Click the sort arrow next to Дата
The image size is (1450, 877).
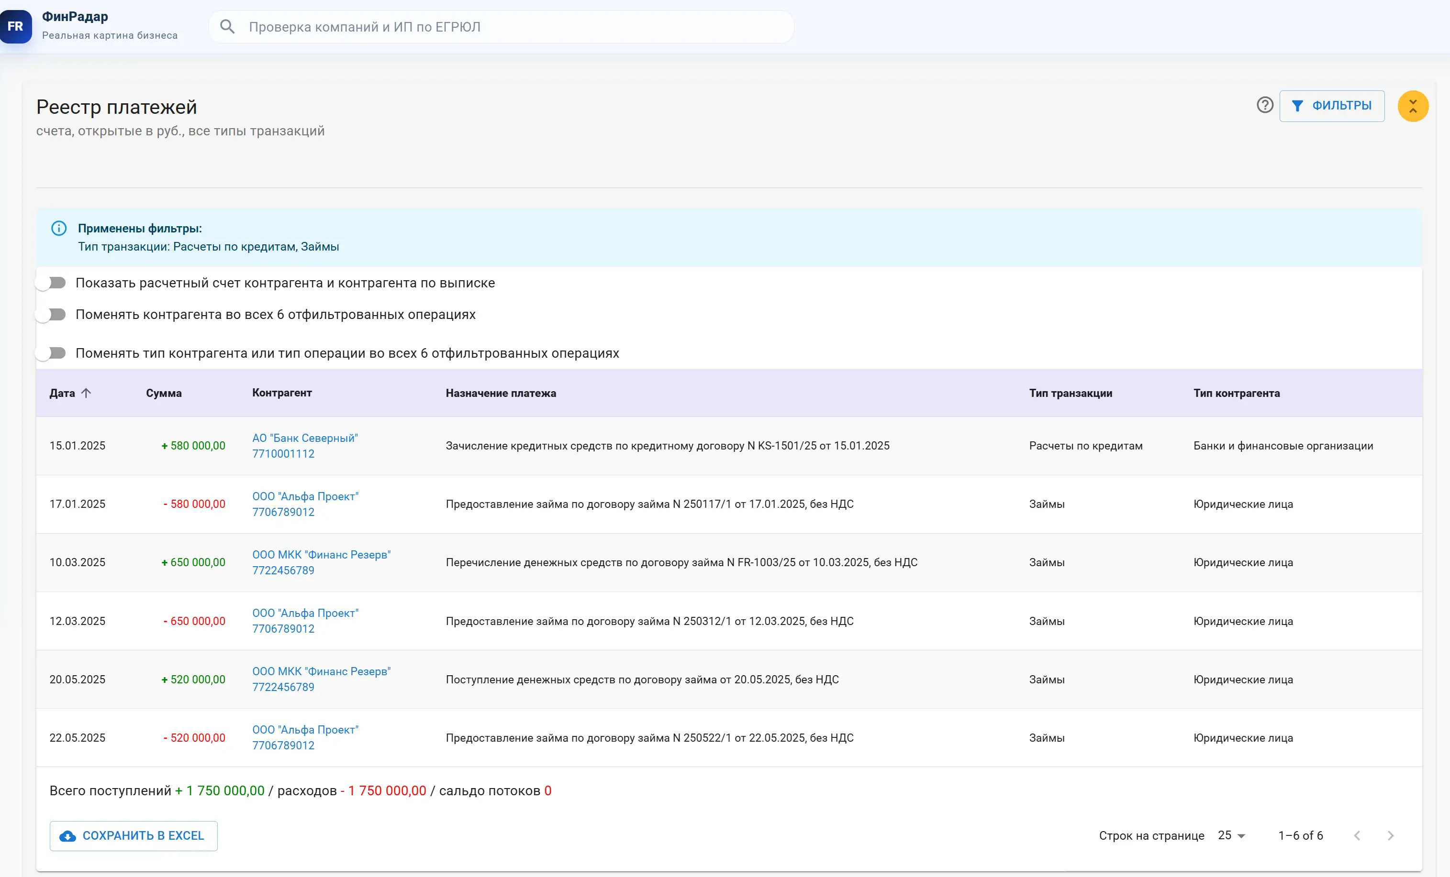pyautogui.click(x=86, y=393)
